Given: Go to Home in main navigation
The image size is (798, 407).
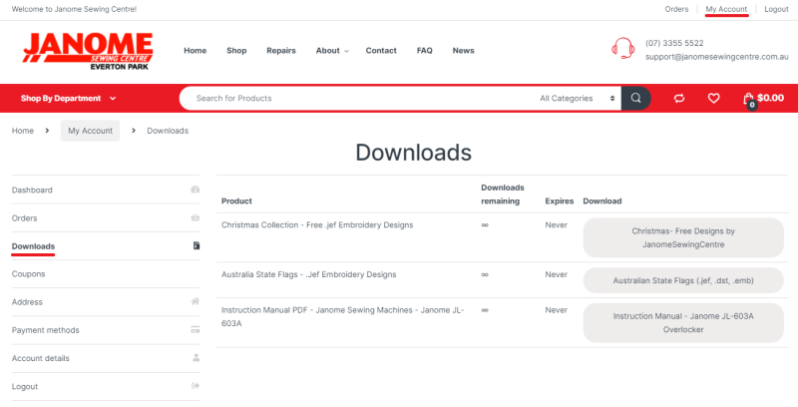Looking at the screenshot, I should (x=195, y=50).
